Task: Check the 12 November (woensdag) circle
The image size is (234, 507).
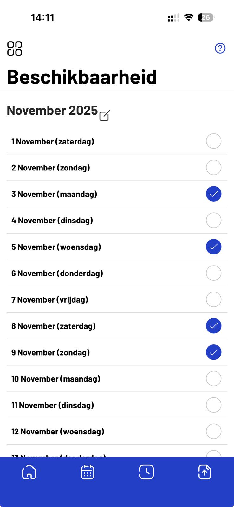Action: point(213,431)
